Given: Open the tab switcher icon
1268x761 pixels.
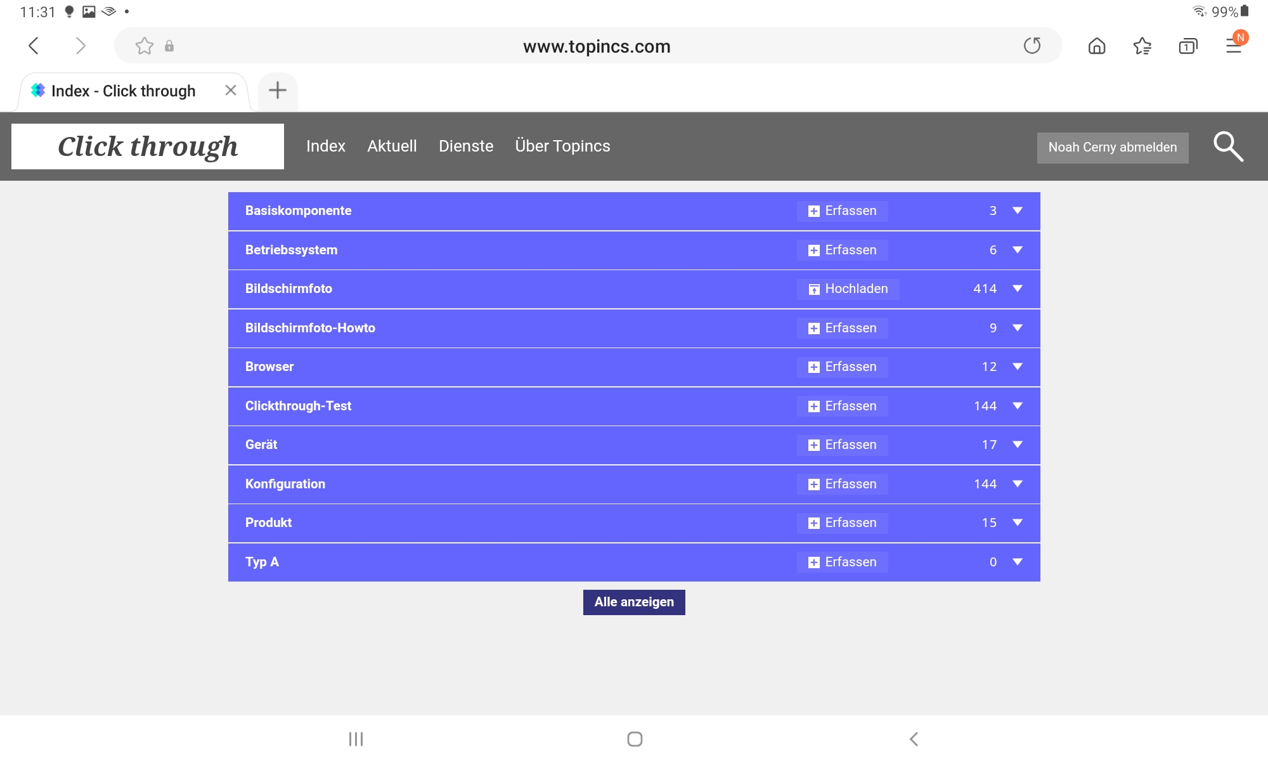Looking at the screenshot, I should [1187, 46].
